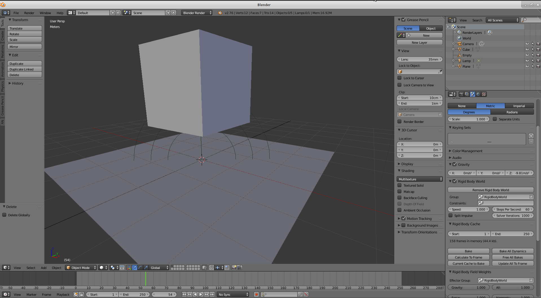541x298 pixels.
Task: Add a keying set with plus button
Action: tap(531, 136)
